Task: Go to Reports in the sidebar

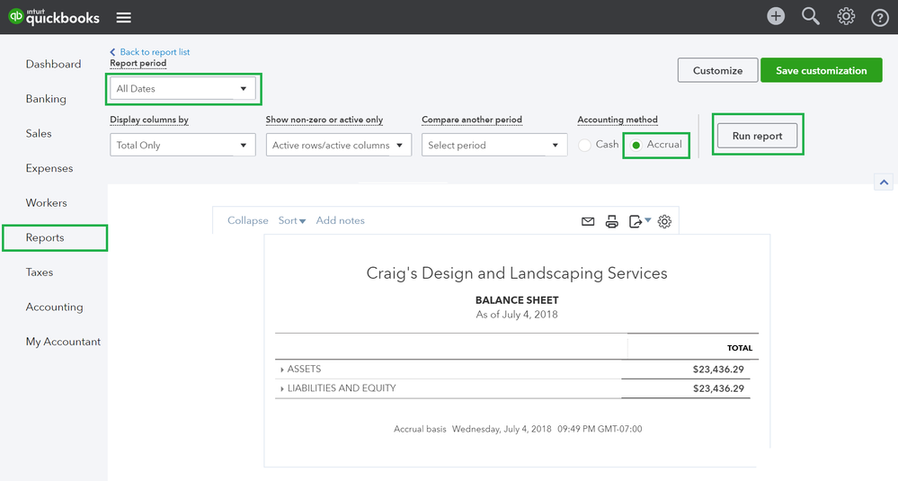Action: click(x=45, y=237)
